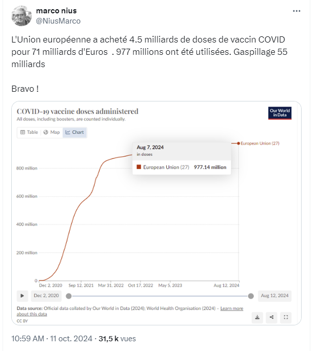Open the Aug 12, 2024 end date field
Screen dimensions: 317x351
click(x=274, y=296)
